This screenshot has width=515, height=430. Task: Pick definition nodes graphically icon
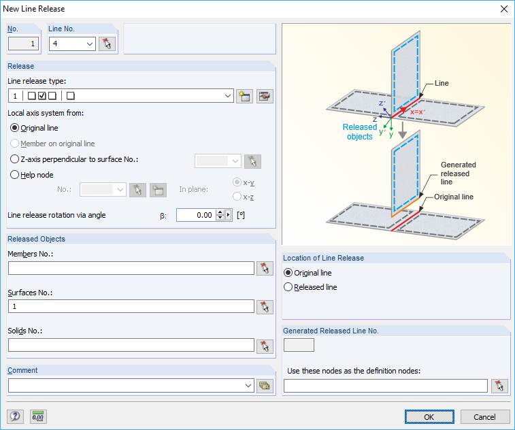499,386
